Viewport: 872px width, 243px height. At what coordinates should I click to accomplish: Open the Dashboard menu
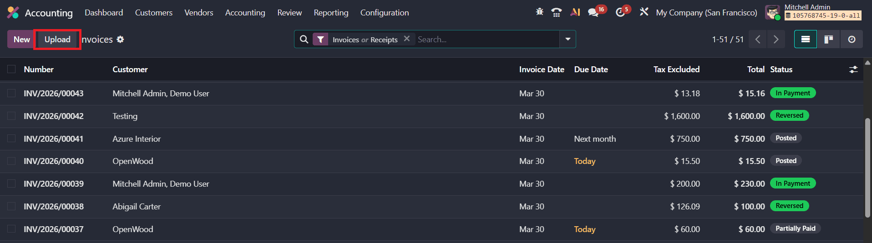pyautogui.click(x=104, y=13)
